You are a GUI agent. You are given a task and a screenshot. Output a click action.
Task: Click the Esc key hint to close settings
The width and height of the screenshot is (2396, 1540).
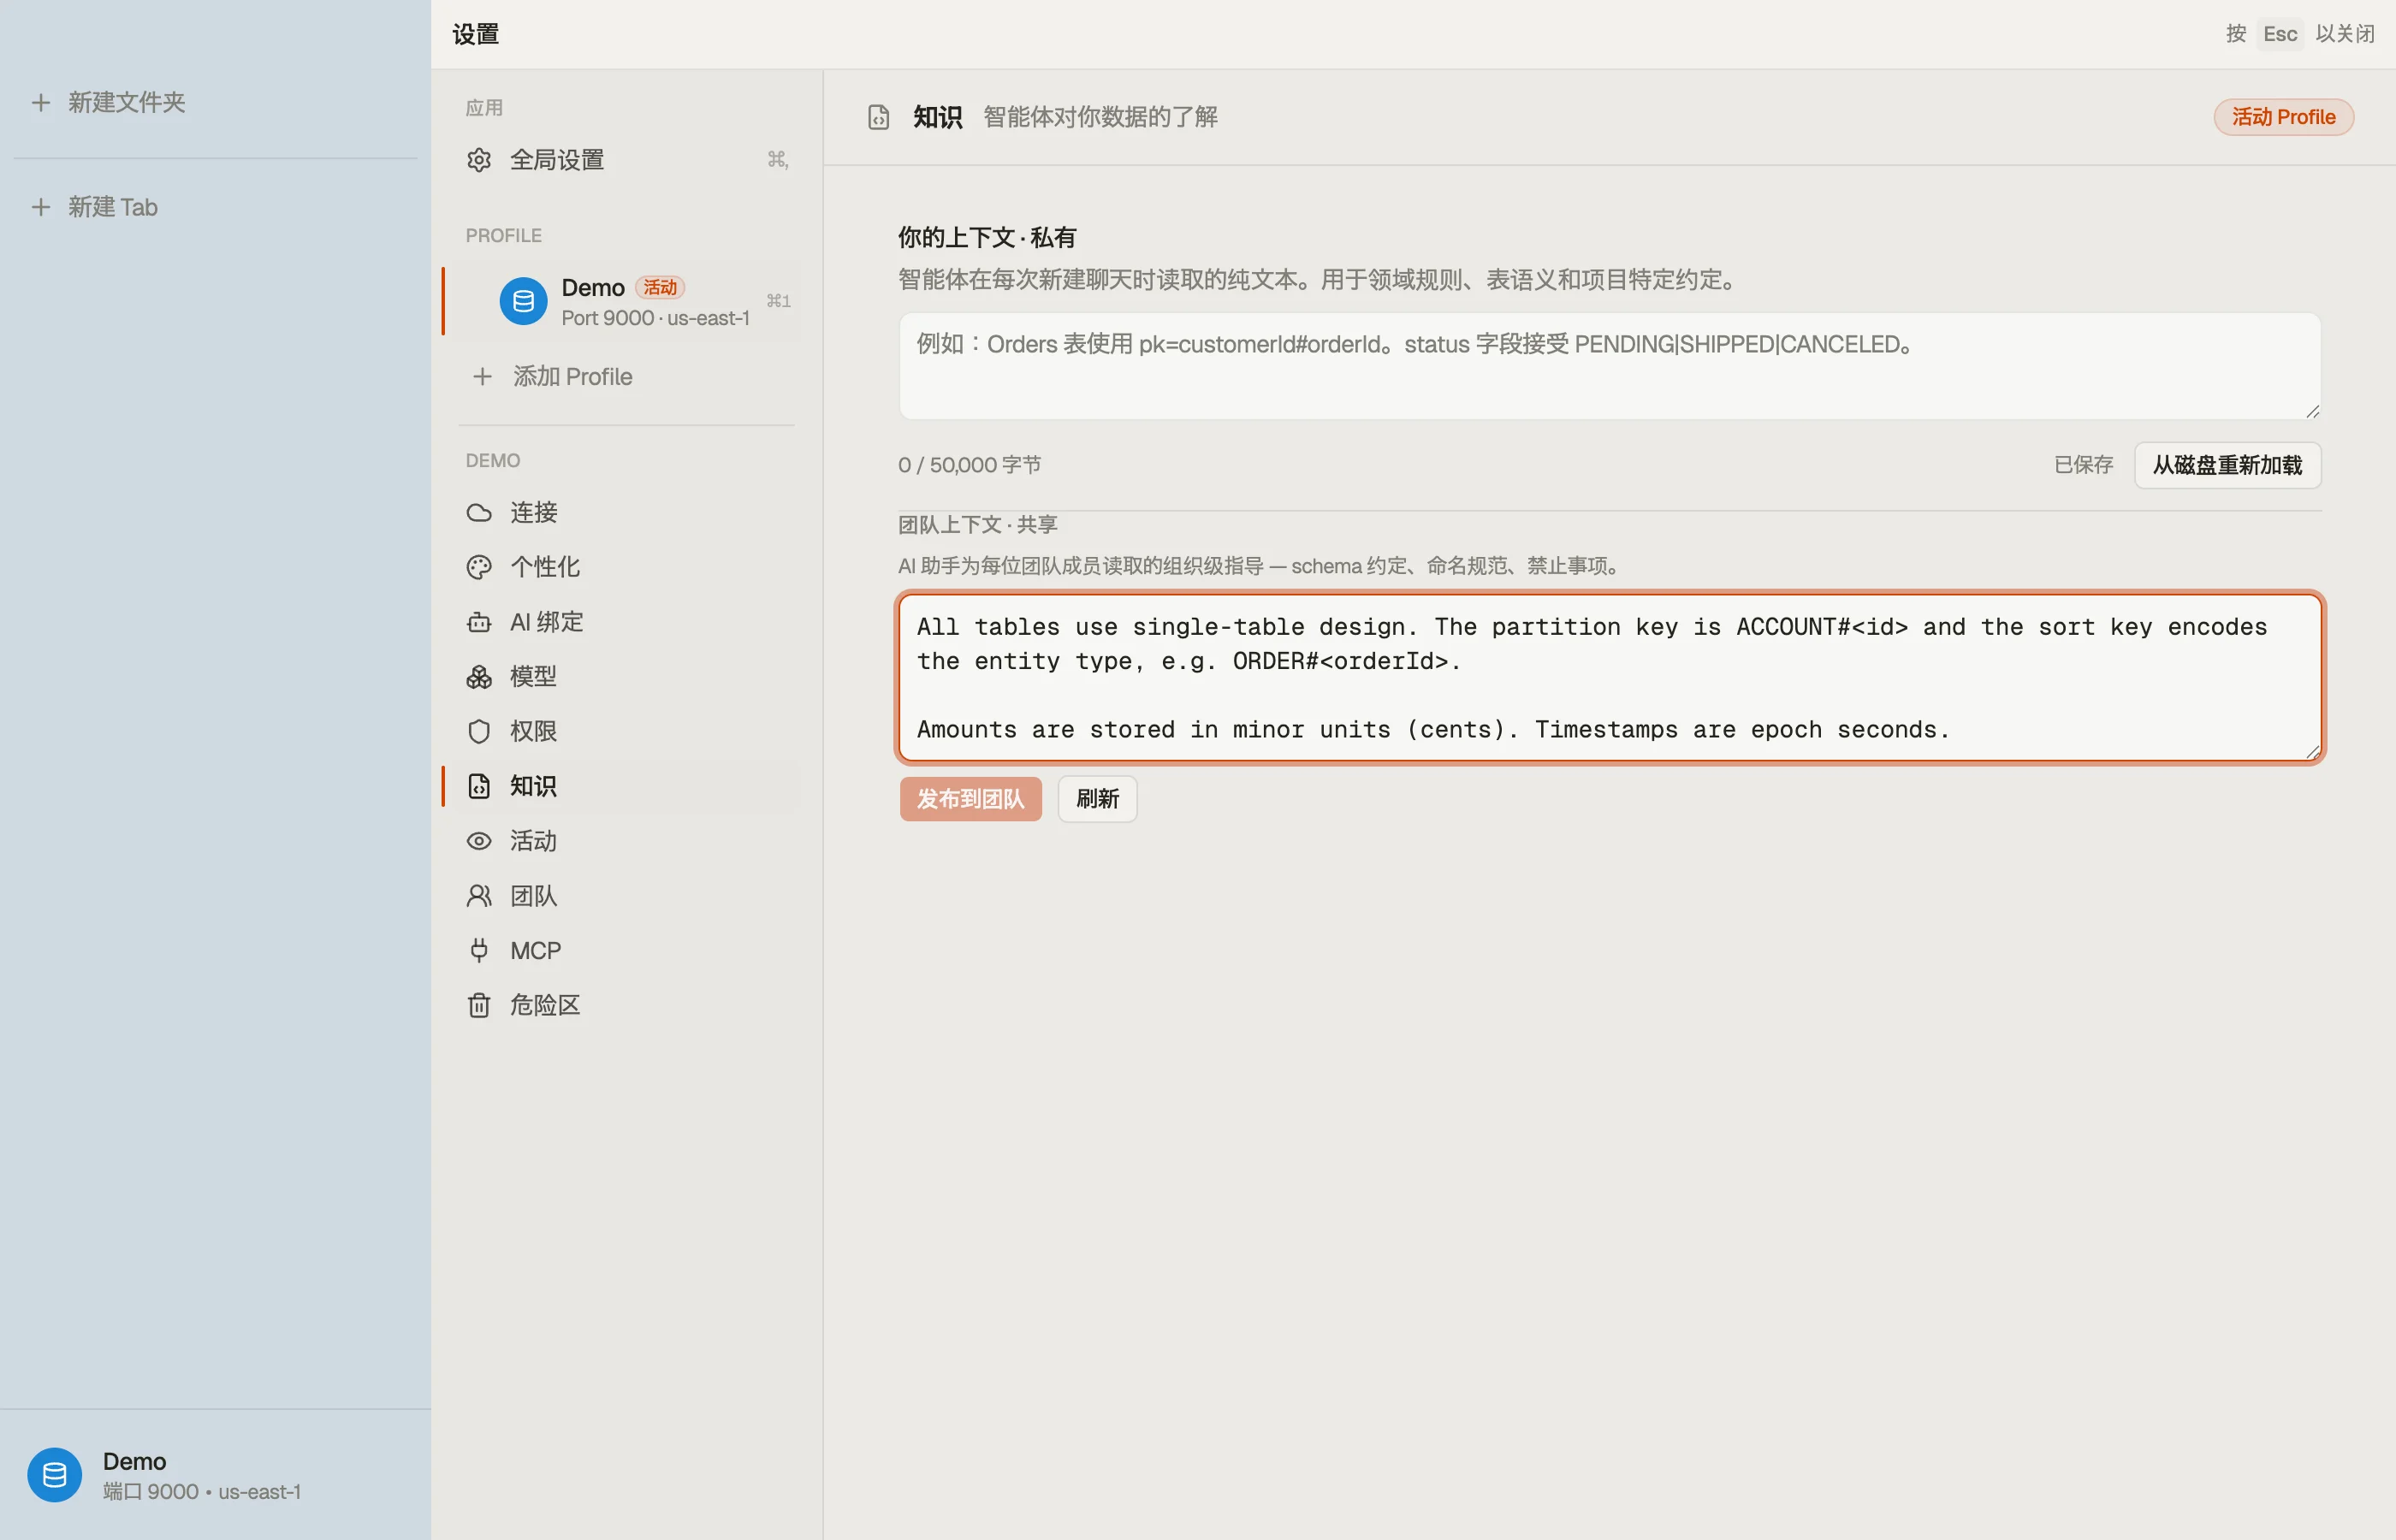tap(2280, 34)
